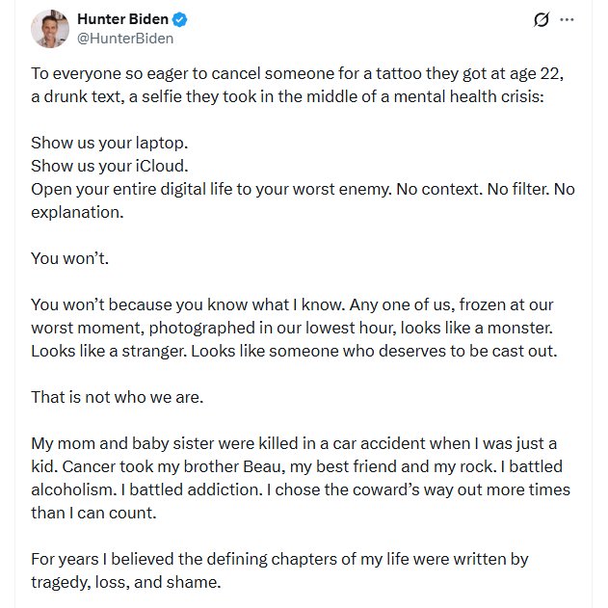Open the Grok explain-post icon
The image size is (608, 608).
542,19
